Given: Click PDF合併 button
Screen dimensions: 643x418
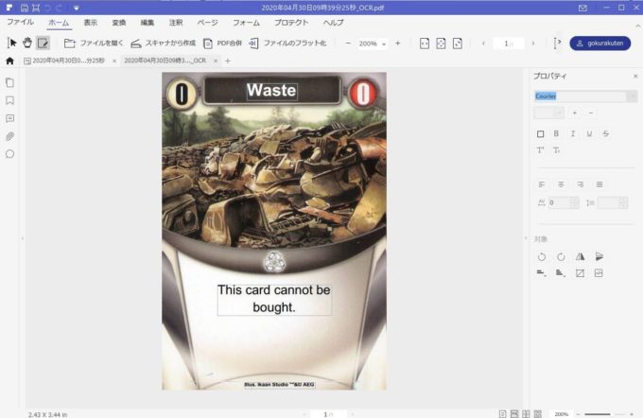Looking at the screenshot, I should pos(222,44).
